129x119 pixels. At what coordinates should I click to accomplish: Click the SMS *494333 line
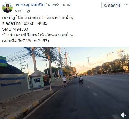point(15,29)
